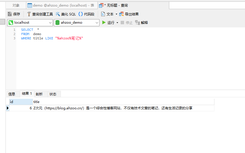Open the Run (运行) options dropdown arrow
Screen dimensions: 245x153
[x=117, y=23]
